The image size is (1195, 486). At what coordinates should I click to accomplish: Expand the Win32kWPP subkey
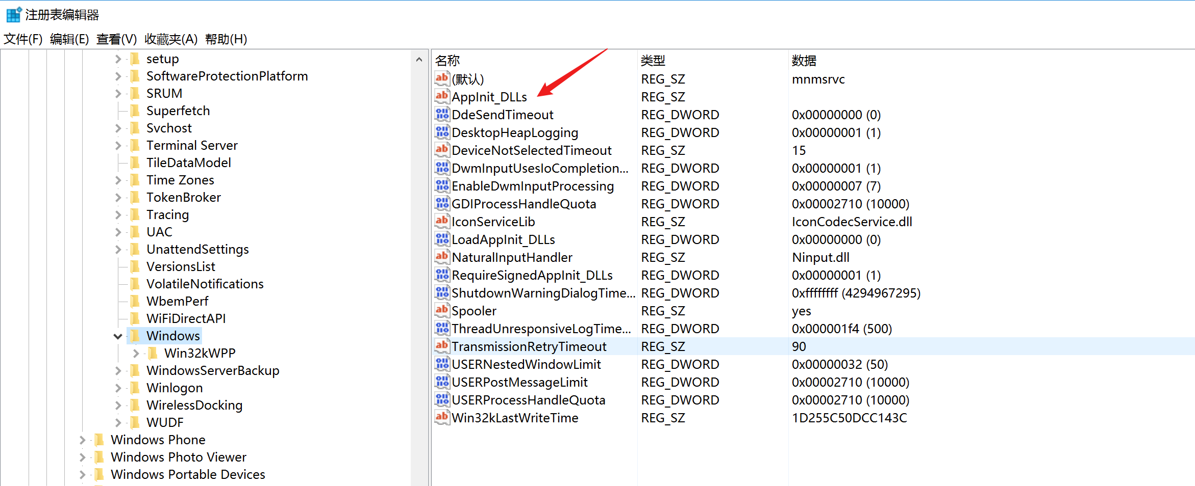(136, 354)
